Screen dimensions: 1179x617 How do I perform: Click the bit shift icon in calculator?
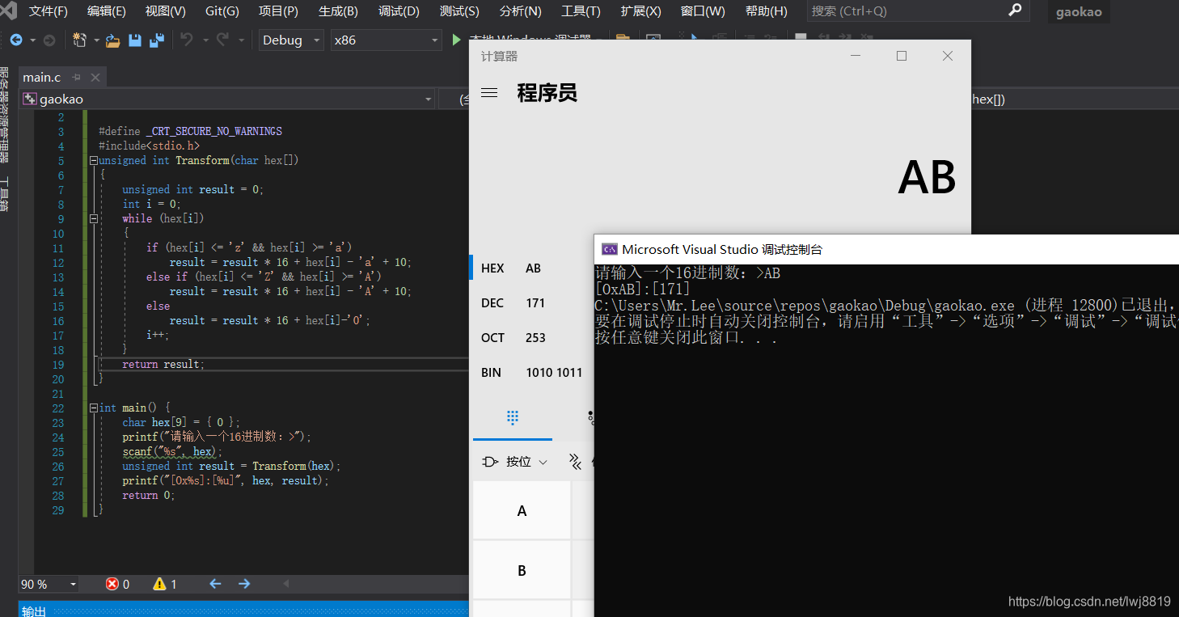575,462
